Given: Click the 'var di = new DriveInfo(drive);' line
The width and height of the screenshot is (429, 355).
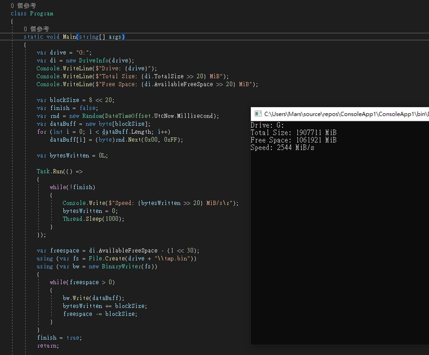Looking at the screenshot, I should coord(85,60).
